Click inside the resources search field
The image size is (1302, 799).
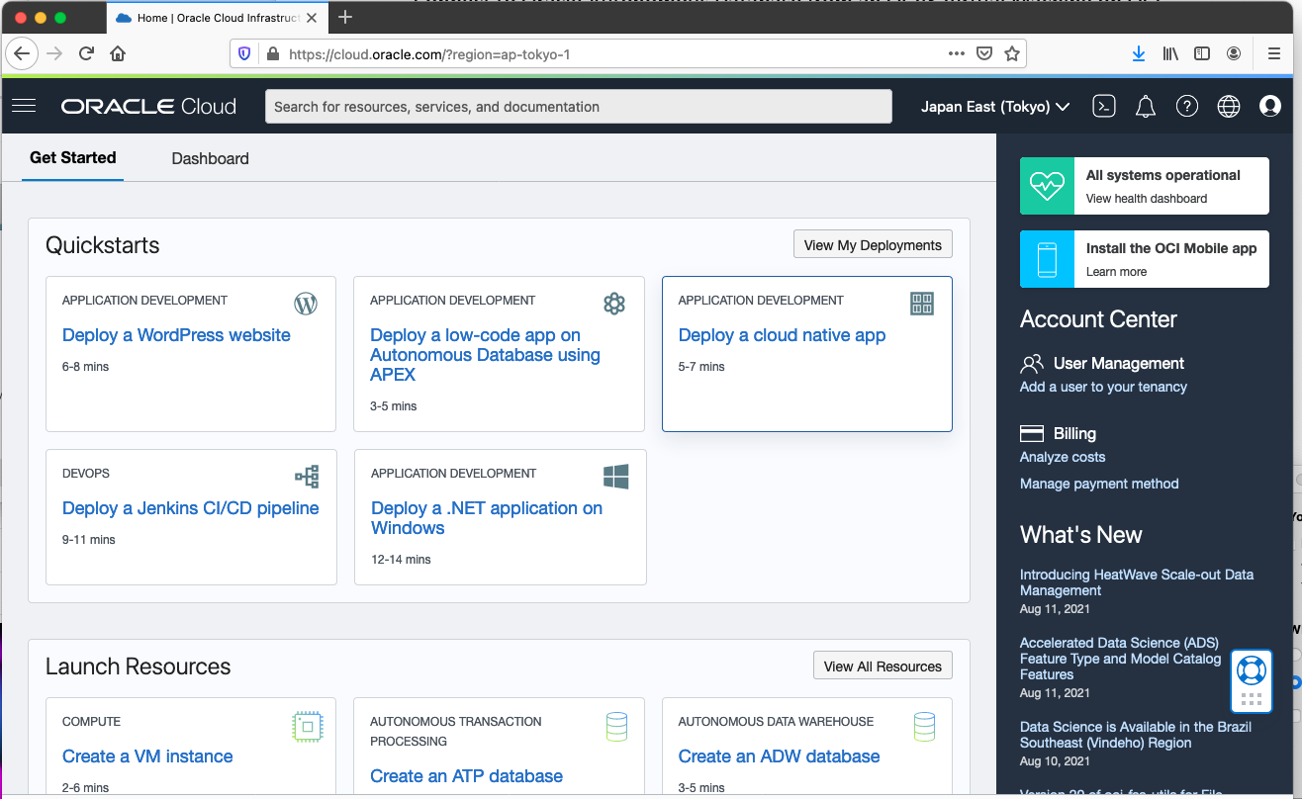(x=578, y=106)
